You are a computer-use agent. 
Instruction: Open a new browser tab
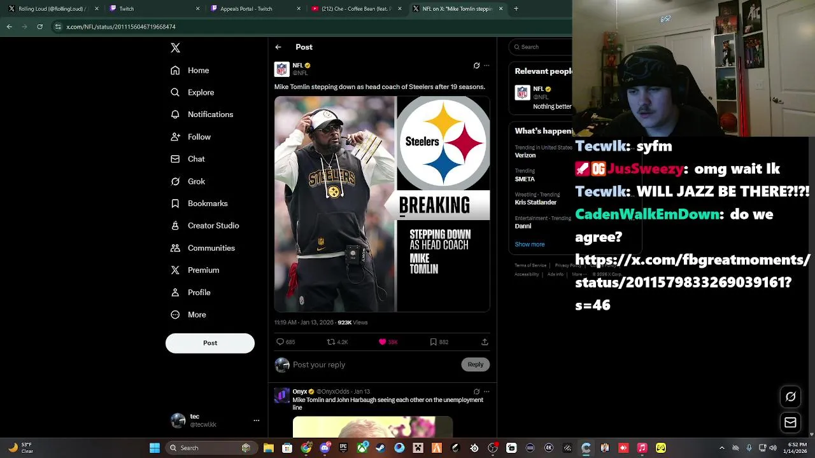click(x=516, y=9)
